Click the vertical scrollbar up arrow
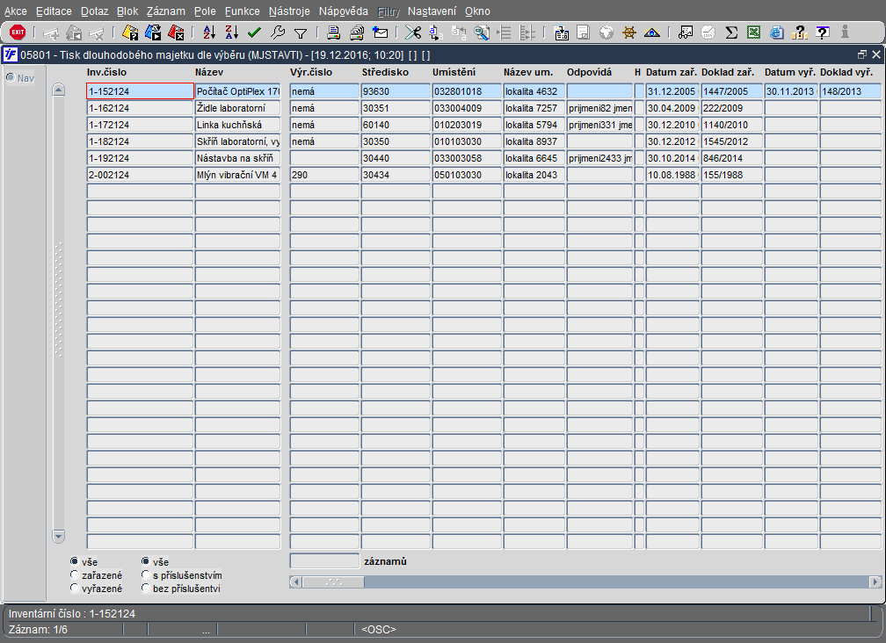 58,90
